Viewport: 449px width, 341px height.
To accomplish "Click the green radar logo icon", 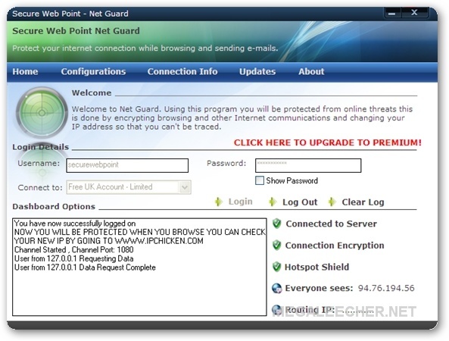I will (x=42, y=113).
